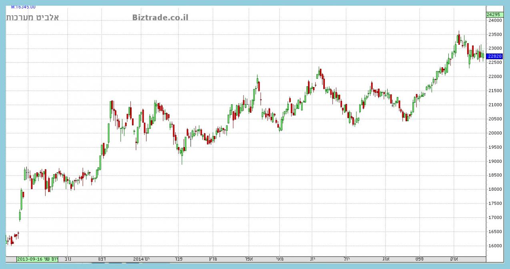The width and height of the screenshot is (510, 269).
Task: Click the 2014 ינו axis label
Action: tap(141, 259)
